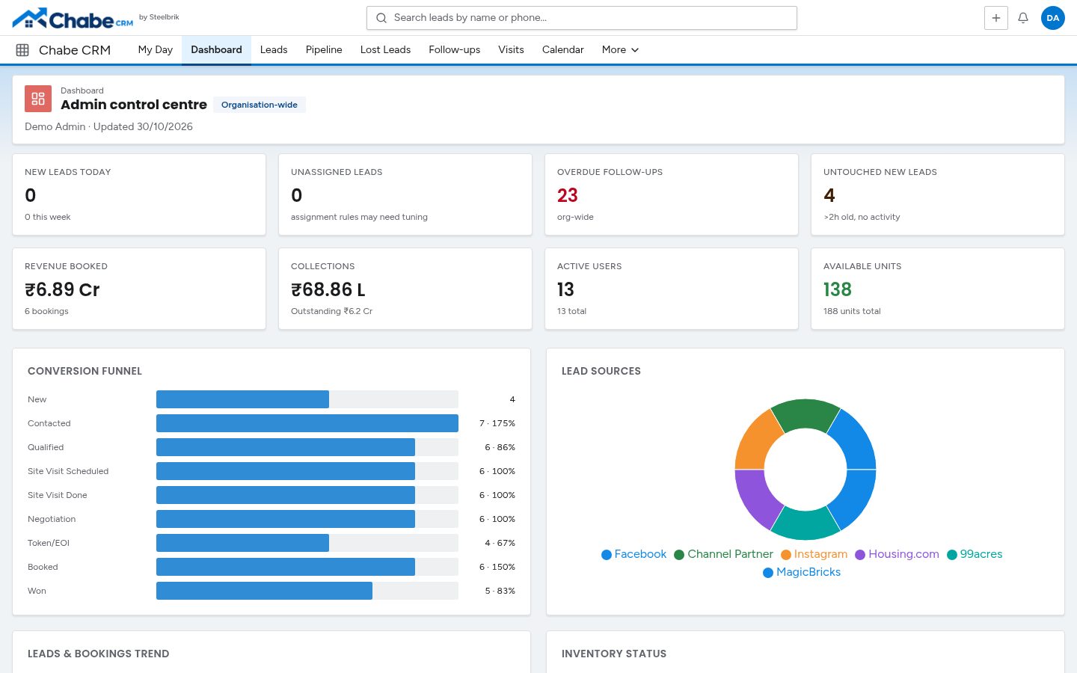The width and height of the screenshot is (1077, 673).
Task: Click the Qualified funnel bar
Action: click(x=286, y=447)
